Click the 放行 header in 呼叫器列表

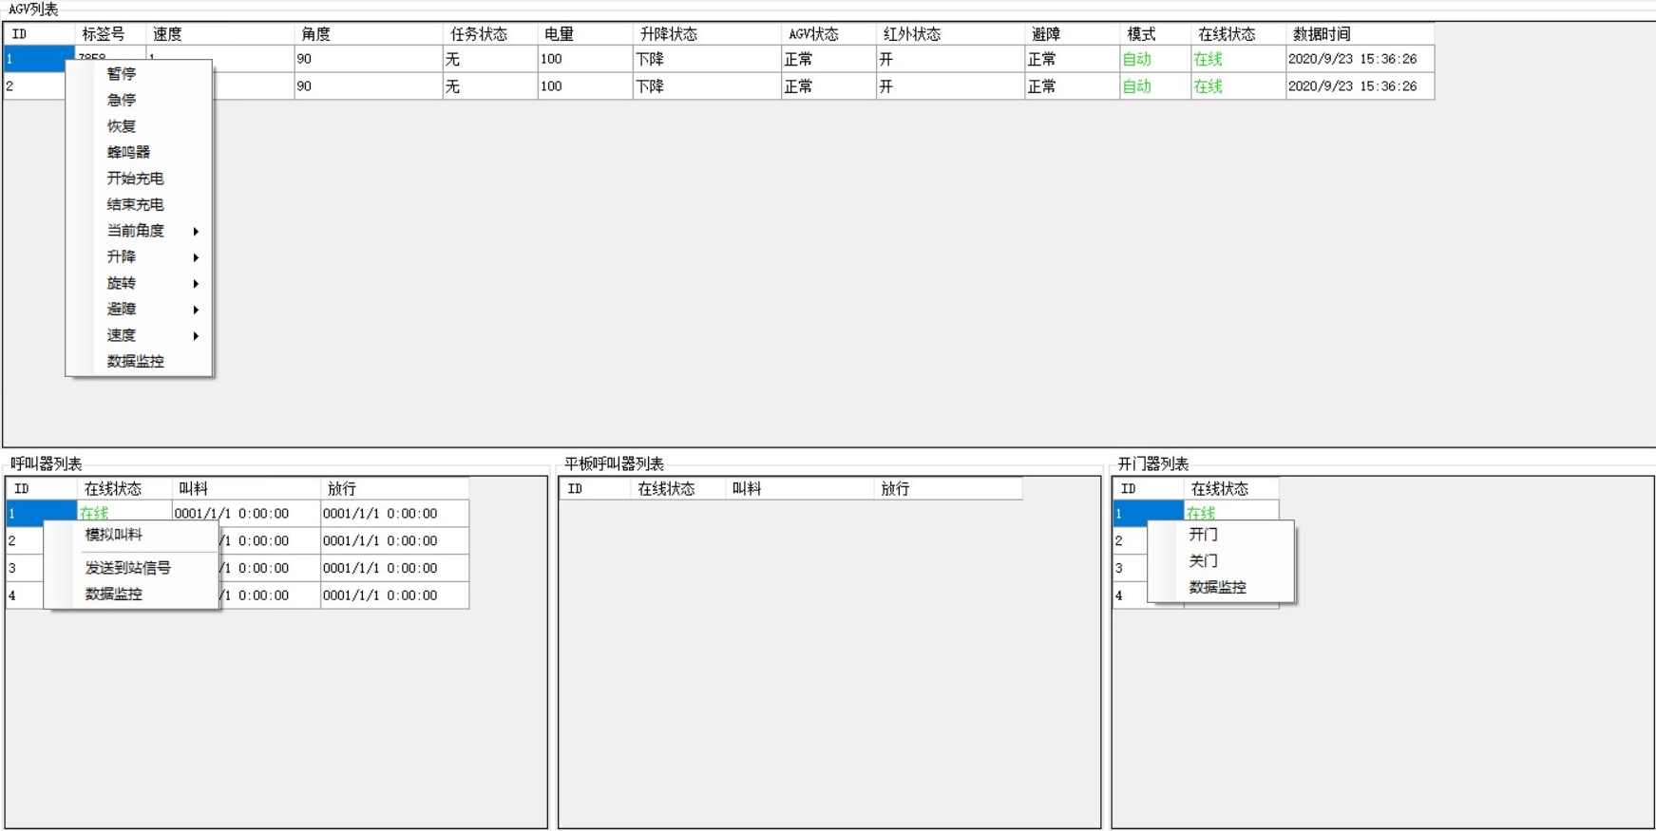click(x=394, y=489)
